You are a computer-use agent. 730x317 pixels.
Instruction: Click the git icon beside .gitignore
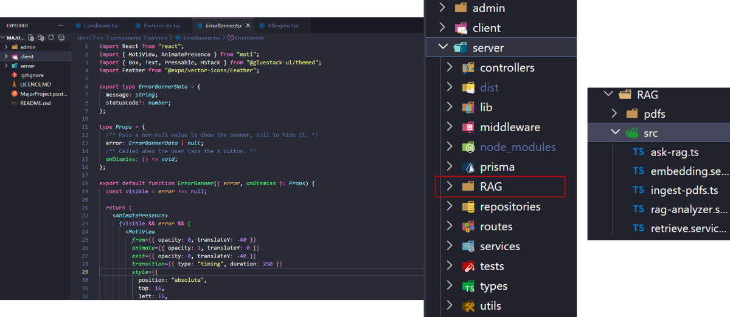15,75
